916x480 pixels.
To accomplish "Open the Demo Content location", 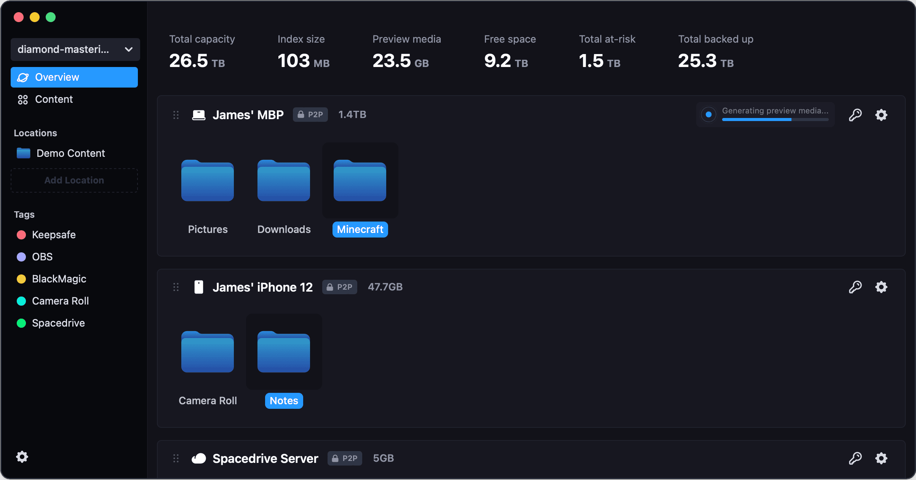I will tap(70, 153).
